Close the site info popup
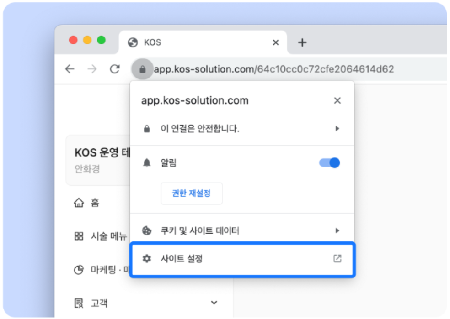The image size is (450, 319). click(337, 101)
